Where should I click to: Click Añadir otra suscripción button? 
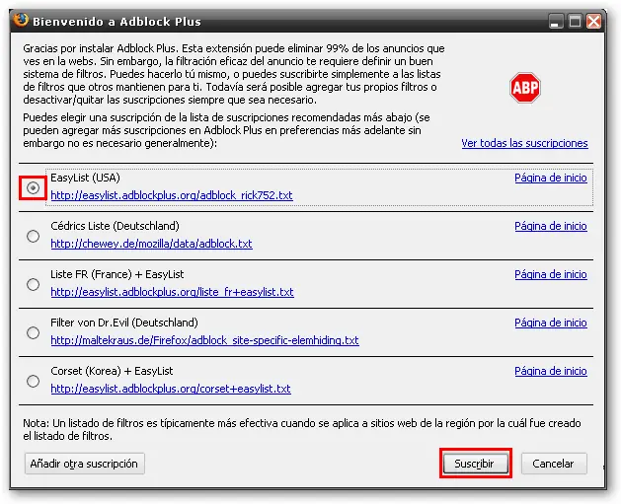click(x=84, y=464)
